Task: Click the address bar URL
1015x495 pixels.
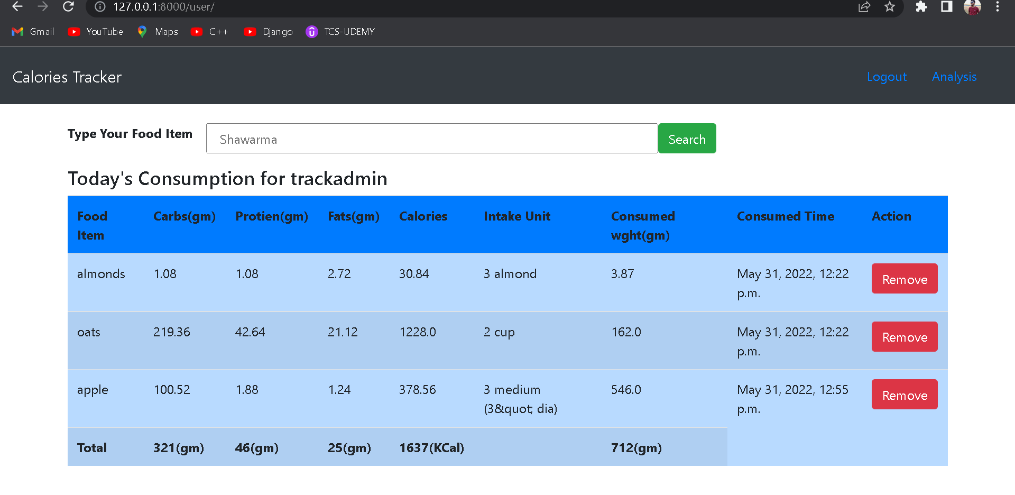Action: tap(164, 7)
